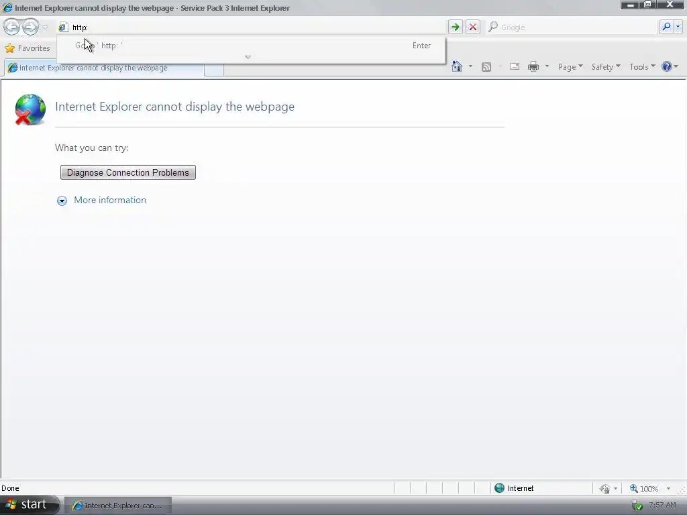
Task: Click the search magnifier button
Action: click(x=666, y=27)
